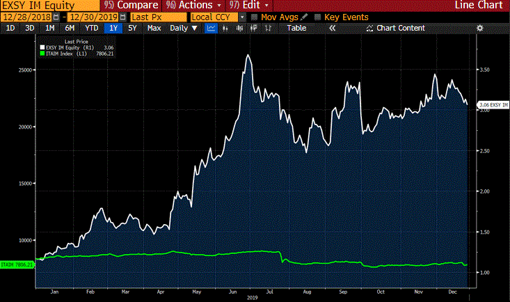The width and height of the screenshot is (510, 302).
Task: Click 3.06 EXSY IM right axis label
Action: 493,105
